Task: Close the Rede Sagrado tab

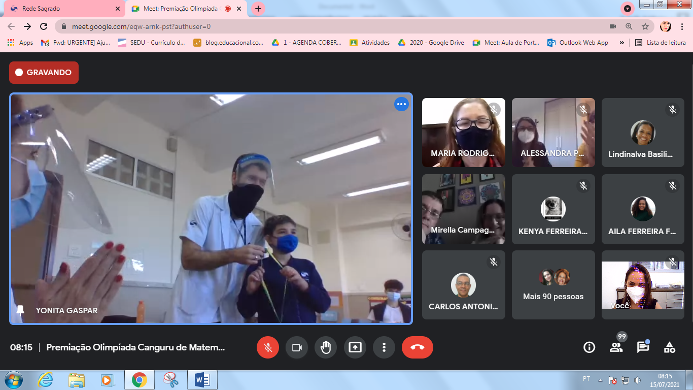Action: 118,9
